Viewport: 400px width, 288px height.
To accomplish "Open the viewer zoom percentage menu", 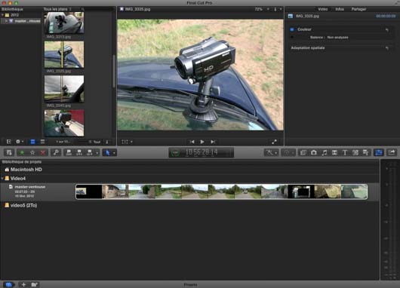I will (x=262, y=9).
